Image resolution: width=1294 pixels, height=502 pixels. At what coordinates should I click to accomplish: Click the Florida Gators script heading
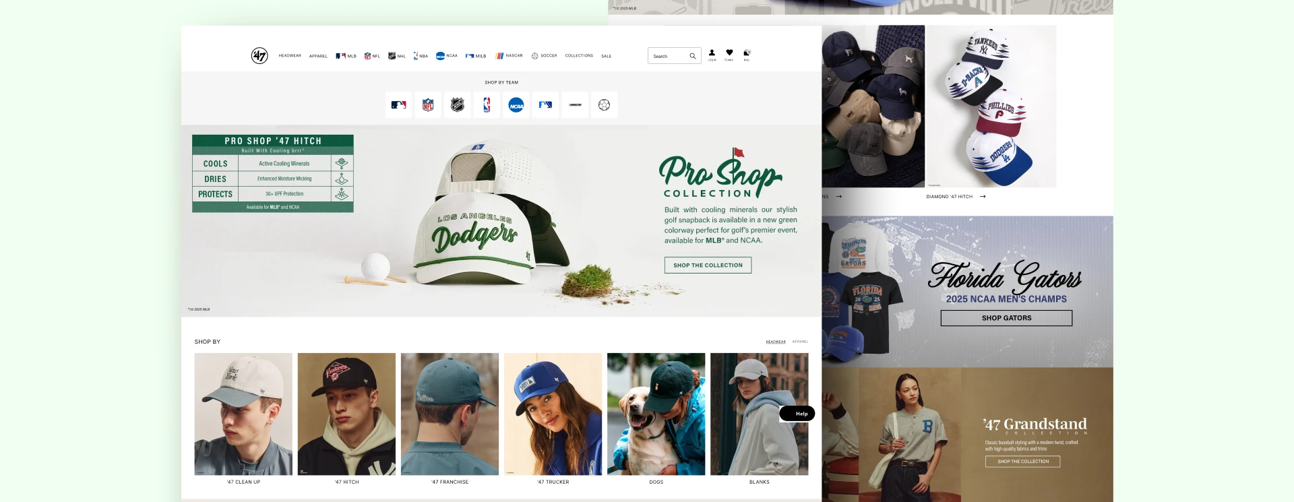1005,276
